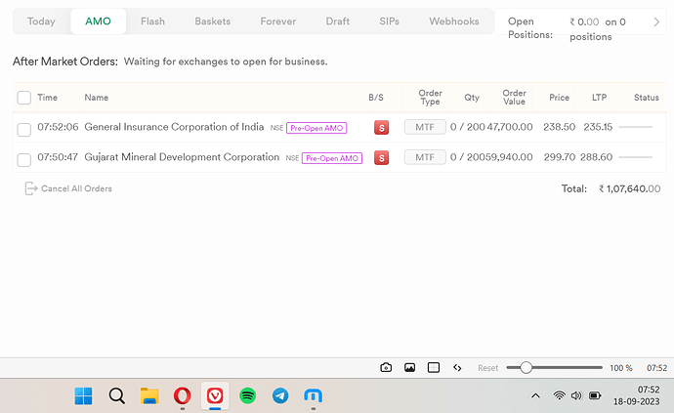Click the B/S column header
This screenshot has height=413, width=674.
(376, 98)
